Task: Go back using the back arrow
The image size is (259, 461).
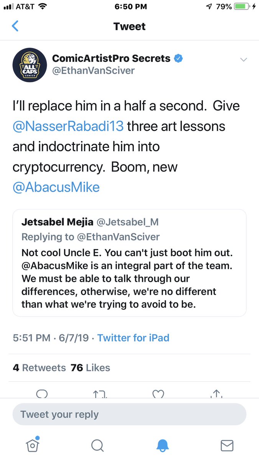Action: [15, 26]
